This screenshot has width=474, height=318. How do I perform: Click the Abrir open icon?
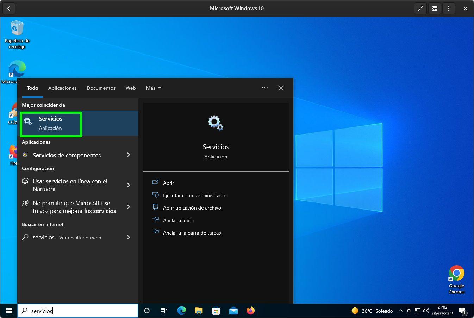tap(155, 182)
